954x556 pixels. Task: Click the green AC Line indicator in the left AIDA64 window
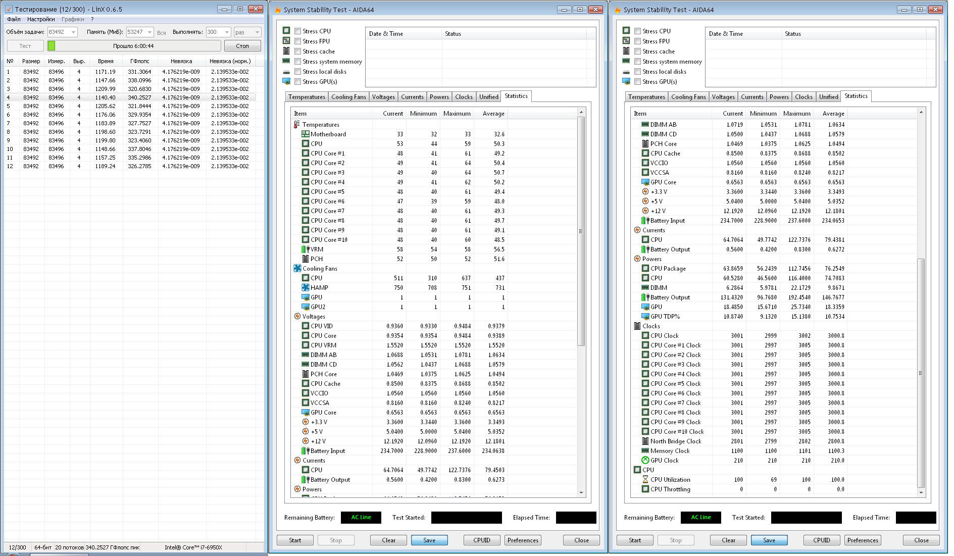(361, 518)
